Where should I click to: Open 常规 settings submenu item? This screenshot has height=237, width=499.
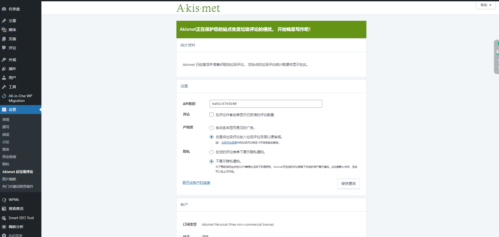point(6,120)
